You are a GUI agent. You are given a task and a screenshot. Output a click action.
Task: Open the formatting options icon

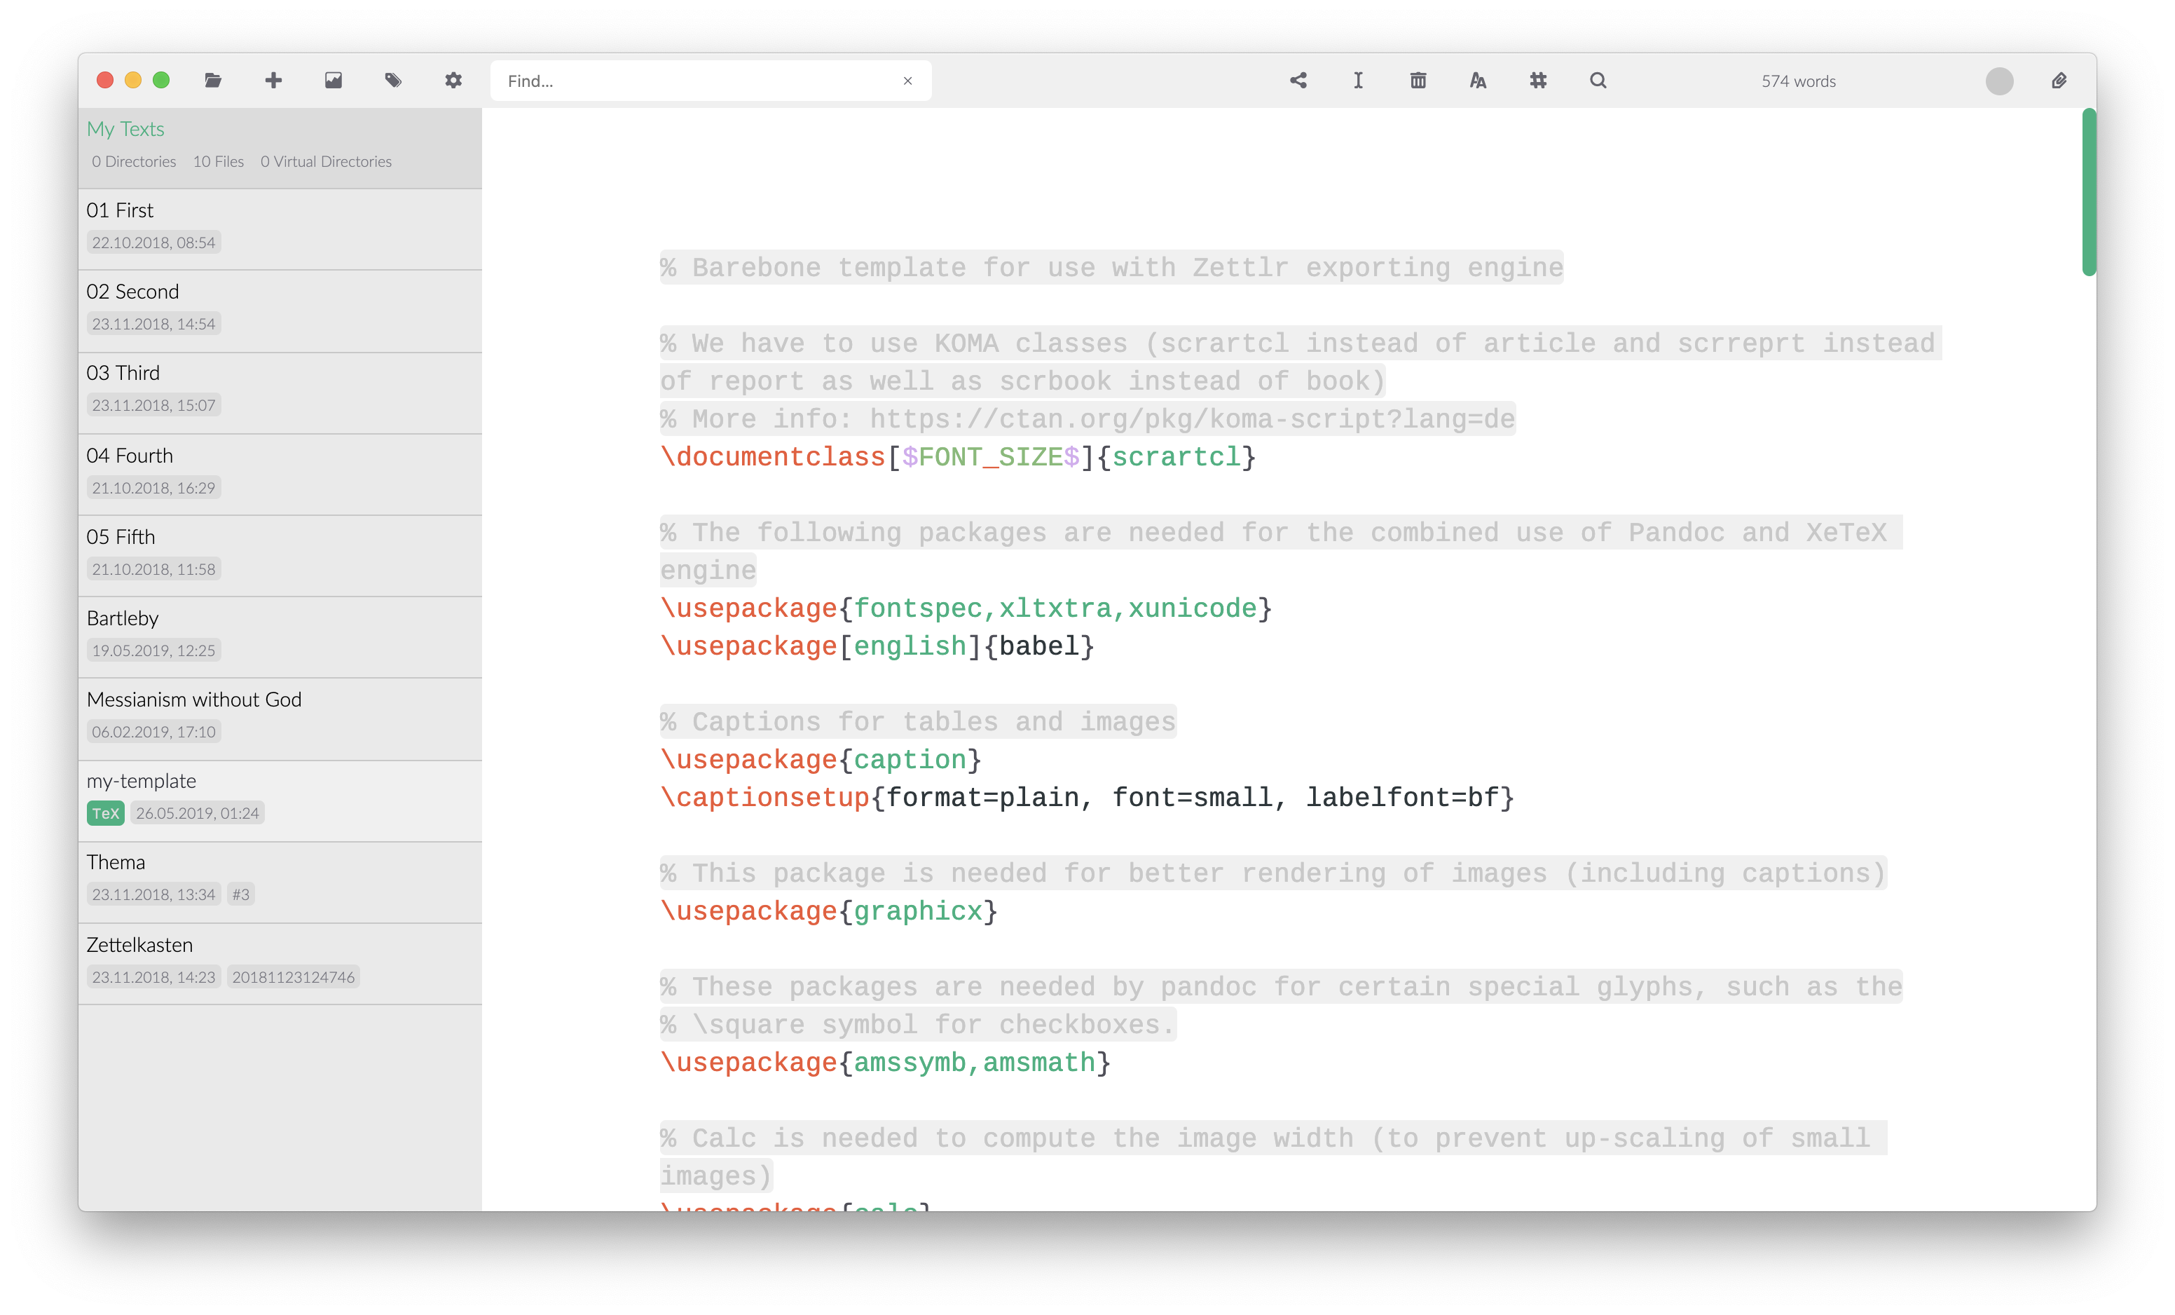coord(1478,81)
